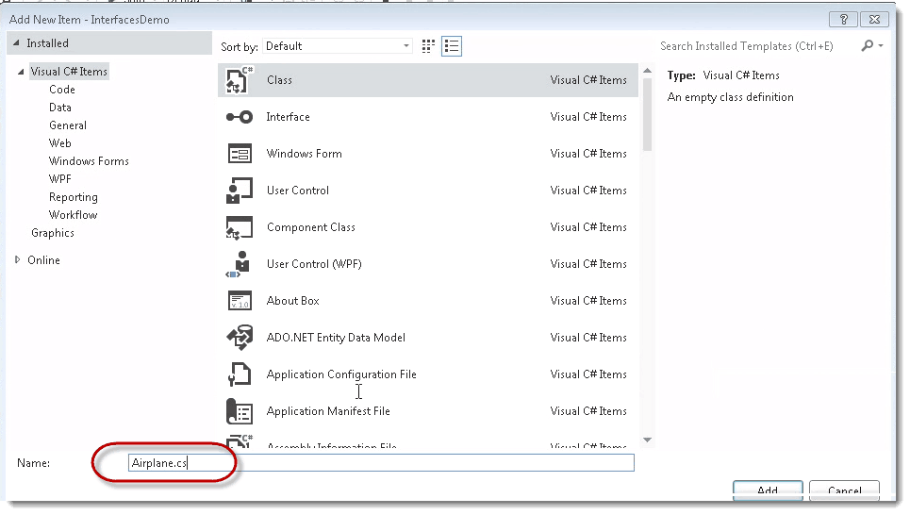Image resolution: width=910 pixels, height=515 pixels.
Task: Select the Graphics category
Action: pos(53,233)
